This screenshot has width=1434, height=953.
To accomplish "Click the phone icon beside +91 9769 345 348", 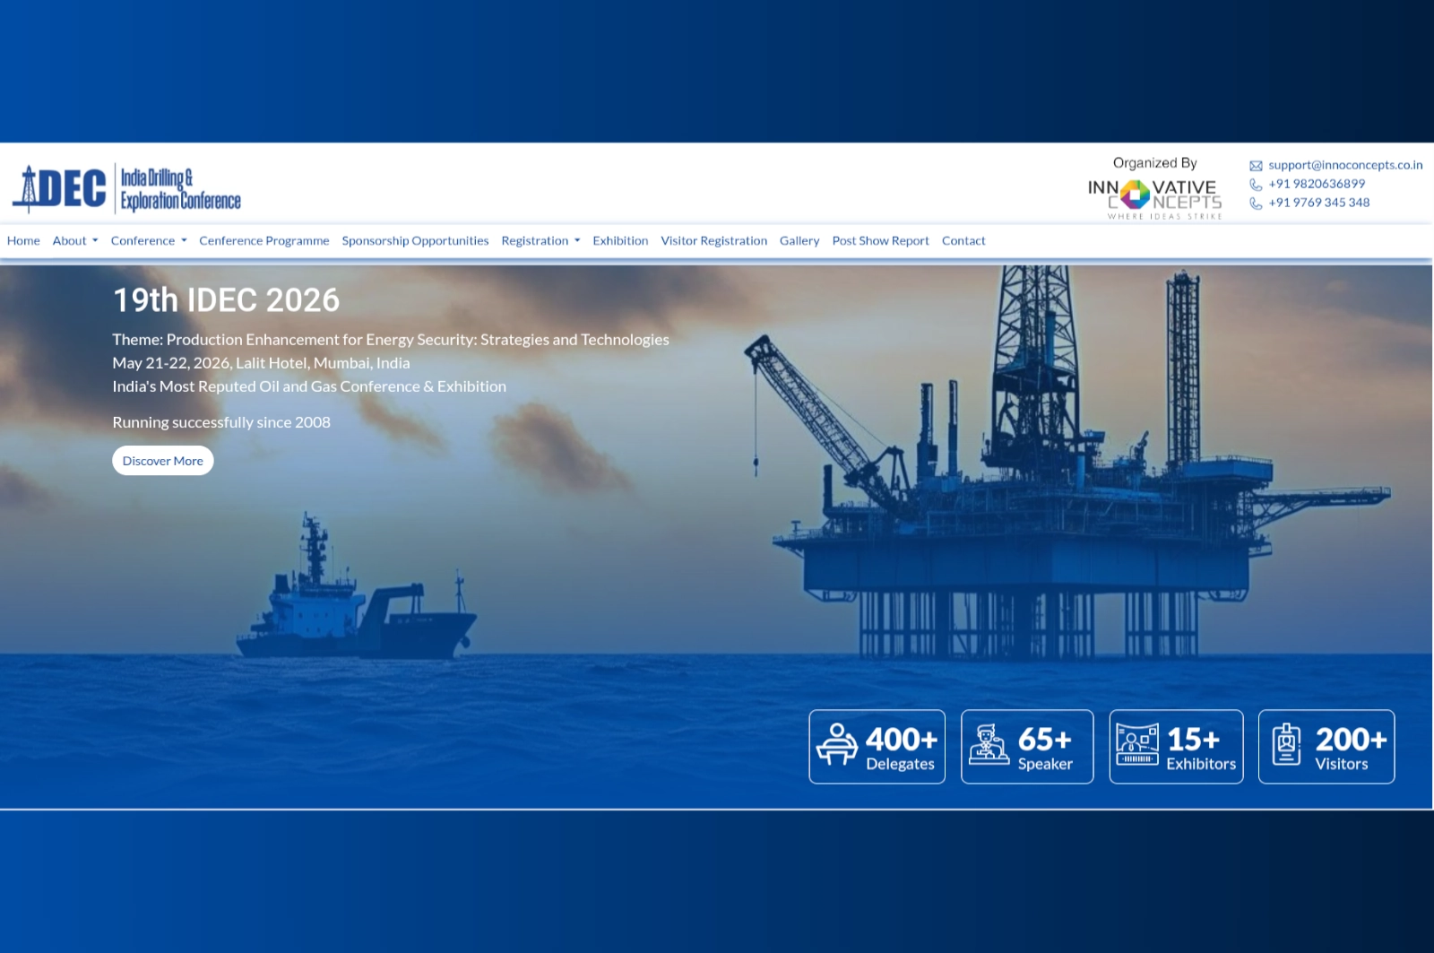I will 1256,204.
